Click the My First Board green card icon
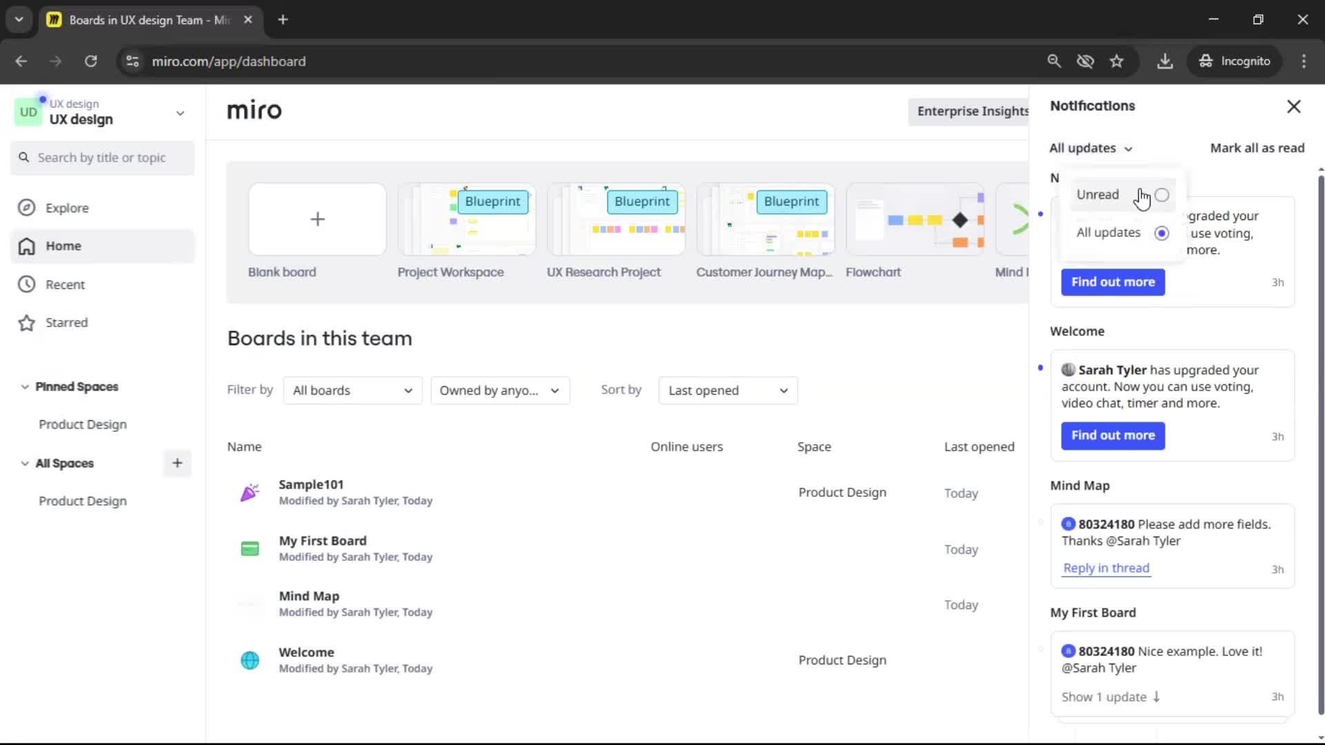This screenshot has height=745, width=1325. point(250,549)
